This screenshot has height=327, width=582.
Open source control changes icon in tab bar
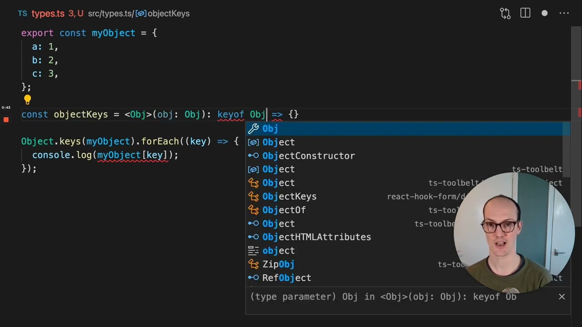[x=505, y=13]
